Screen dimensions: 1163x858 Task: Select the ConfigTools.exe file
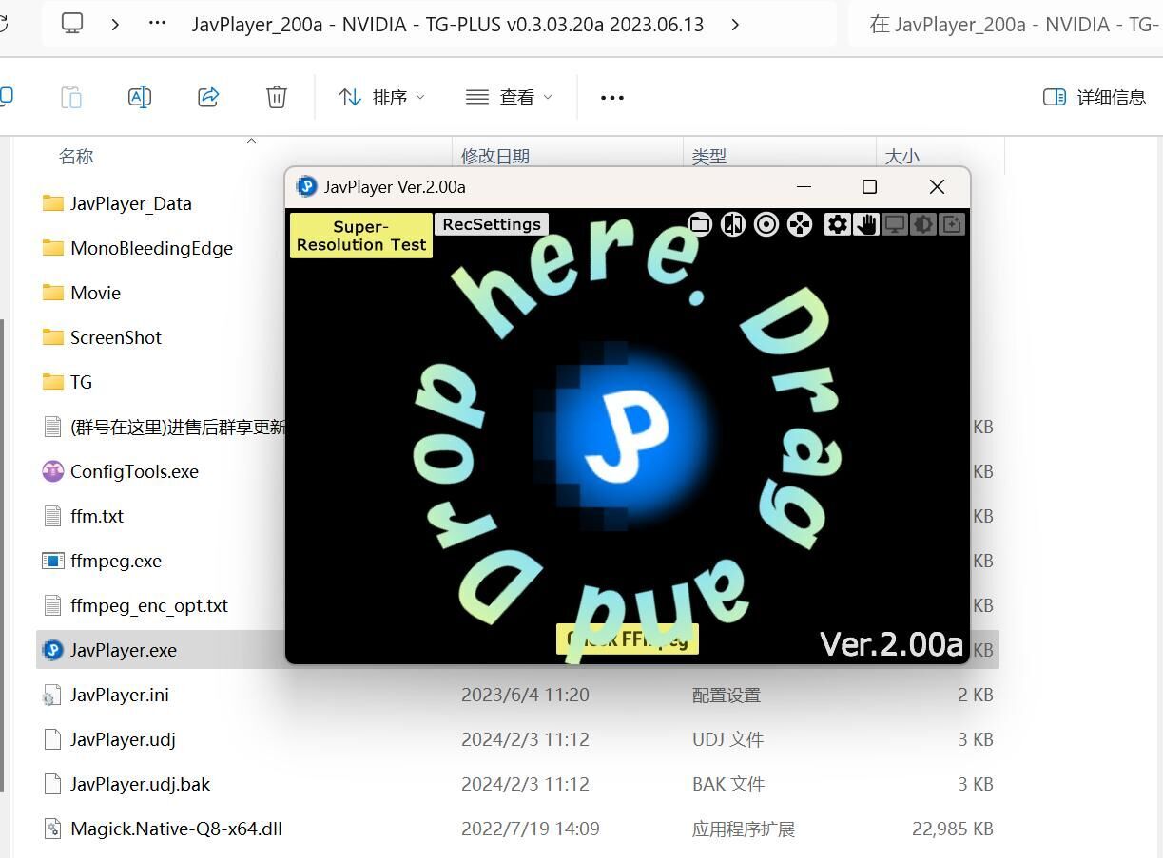click(x=134, y=471)
